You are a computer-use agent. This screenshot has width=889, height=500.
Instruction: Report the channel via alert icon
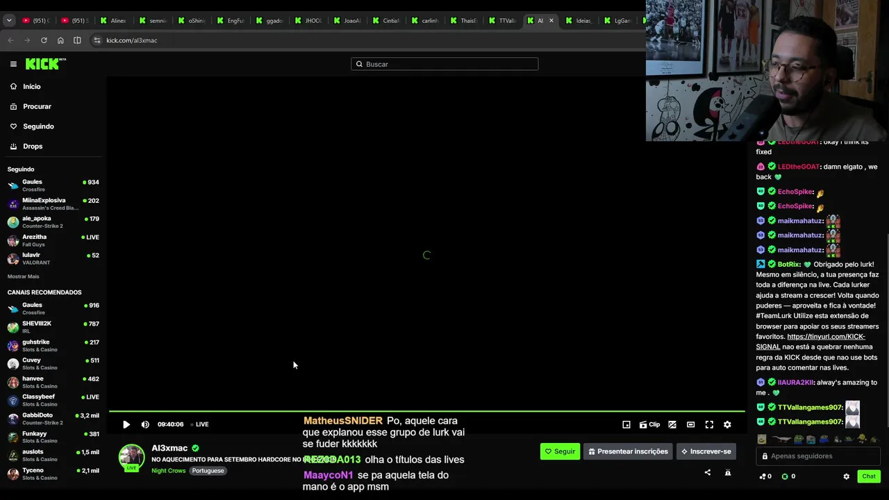point(728,473)
